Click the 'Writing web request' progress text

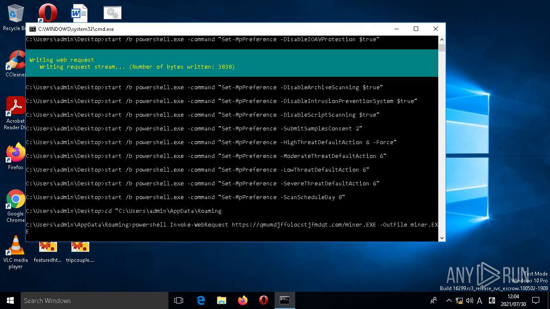click(x=61, y=60)
